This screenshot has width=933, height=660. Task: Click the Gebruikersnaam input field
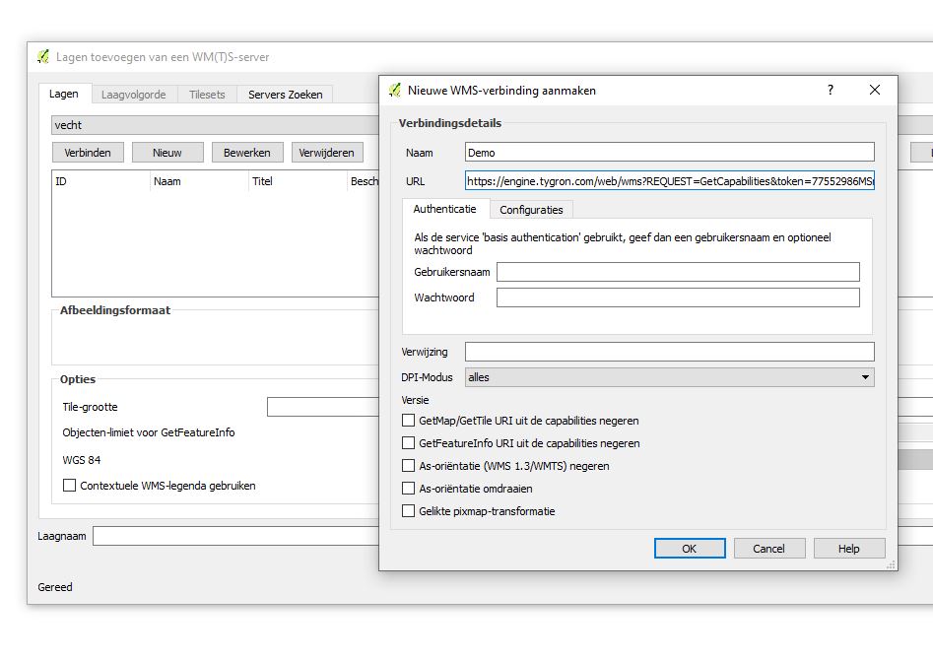click(x=677, y=272)
